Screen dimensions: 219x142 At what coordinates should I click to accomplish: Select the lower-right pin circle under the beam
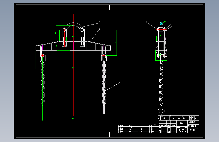[x=104, y=56]
